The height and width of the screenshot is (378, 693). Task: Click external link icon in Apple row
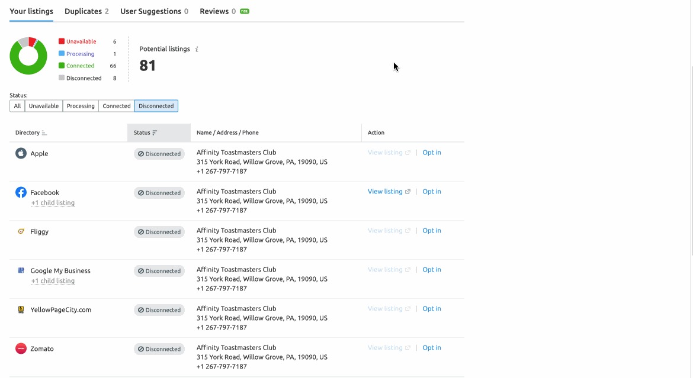[x=408, y=153]
